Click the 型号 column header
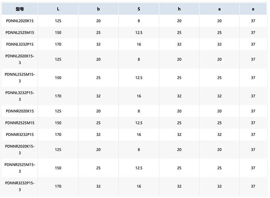270x198 pixels. 20,9
